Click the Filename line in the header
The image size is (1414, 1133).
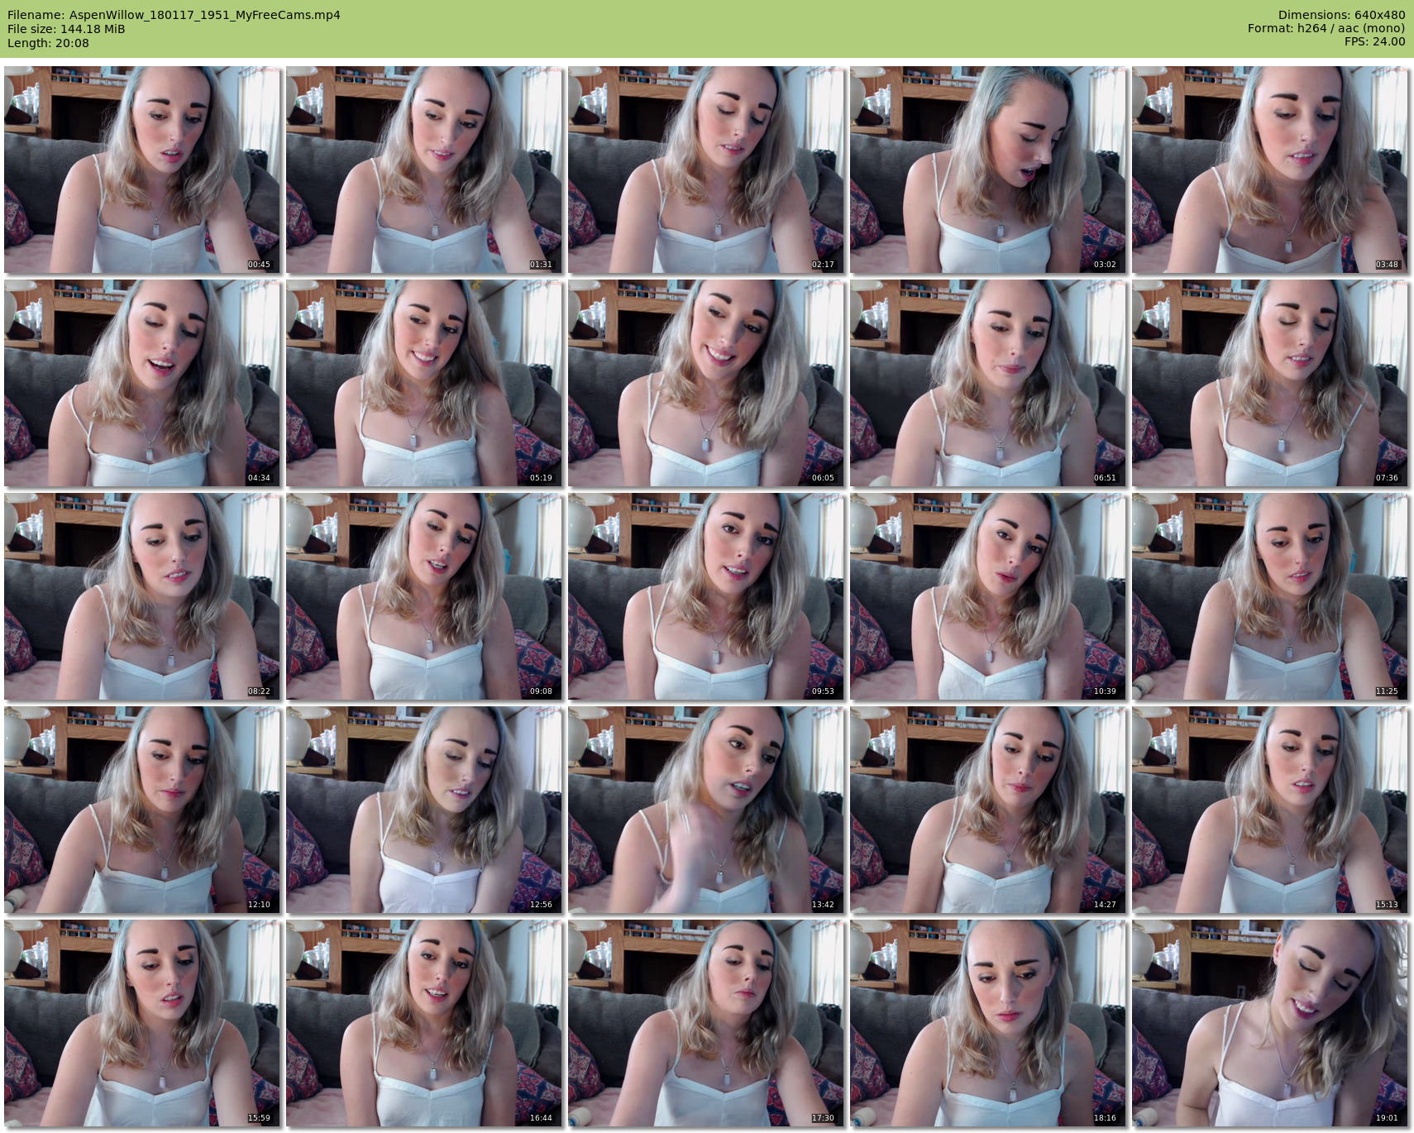pos(174,15)
